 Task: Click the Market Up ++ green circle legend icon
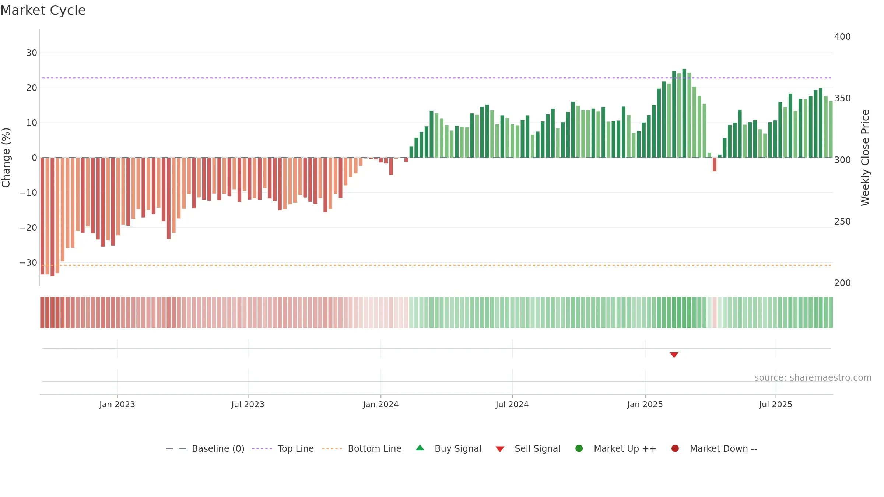(x=579, y=448)
